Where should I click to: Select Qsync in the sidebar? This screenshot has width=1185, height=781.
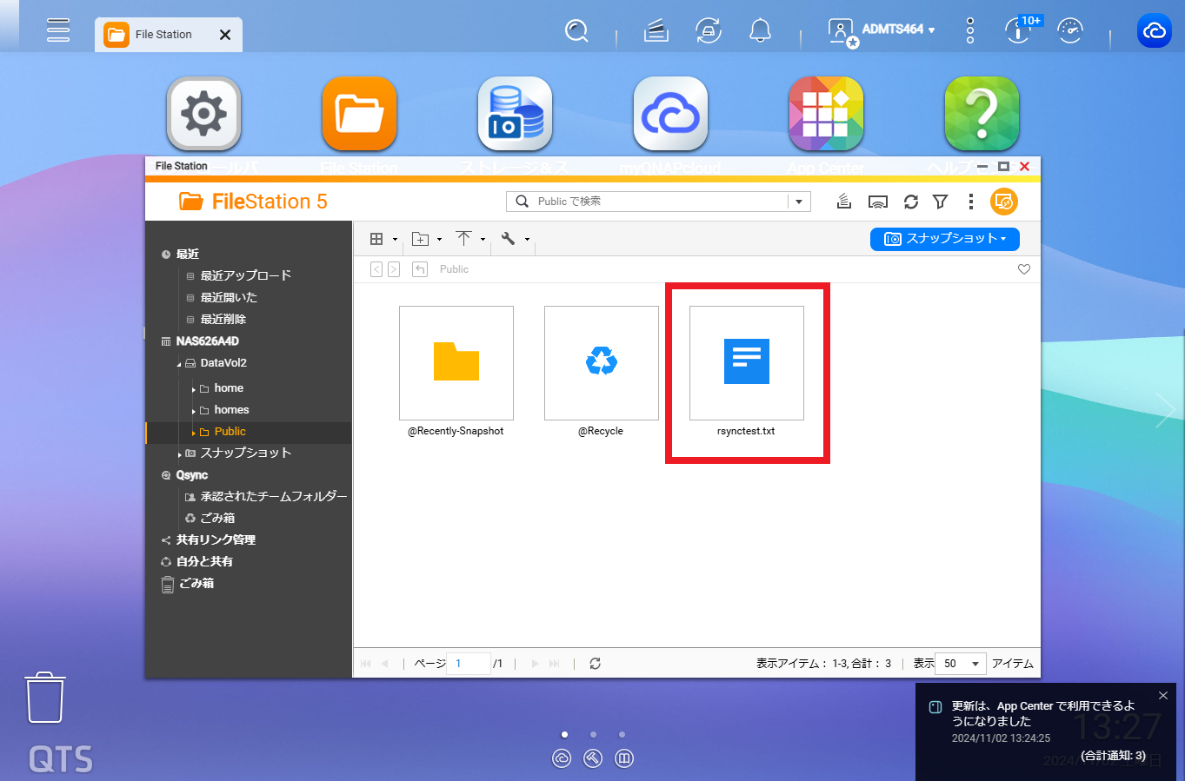pos(191,475)
